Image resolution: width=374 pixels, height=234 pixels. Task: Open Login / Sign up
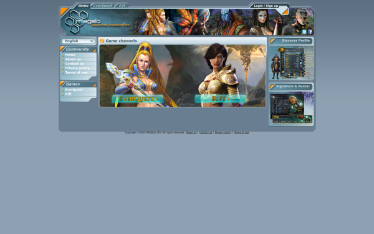coord(266,6)
